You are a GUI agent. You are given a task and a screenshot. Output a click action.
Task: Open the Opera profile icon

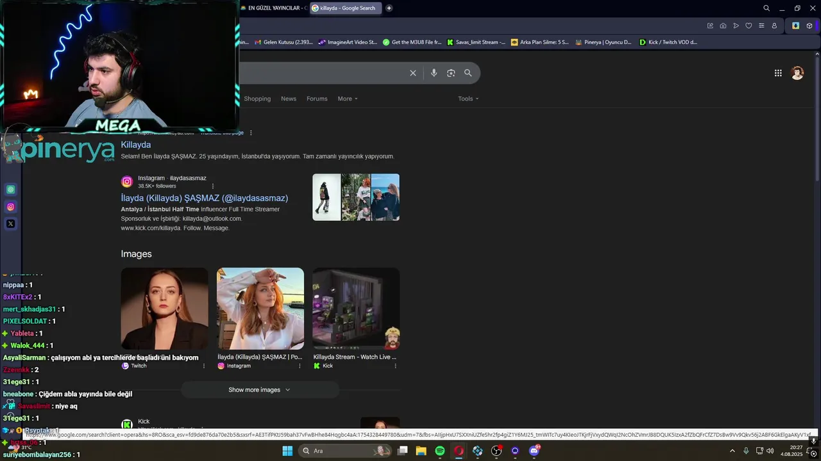(774, 26)
